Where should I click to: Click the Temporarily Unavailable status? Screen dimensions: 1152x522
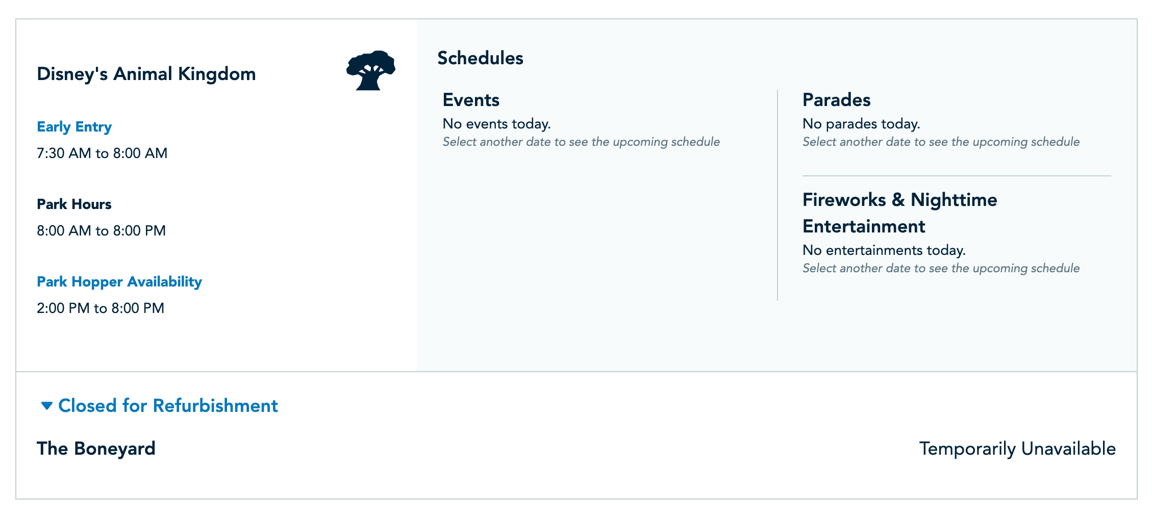[x=1017, y=449]
